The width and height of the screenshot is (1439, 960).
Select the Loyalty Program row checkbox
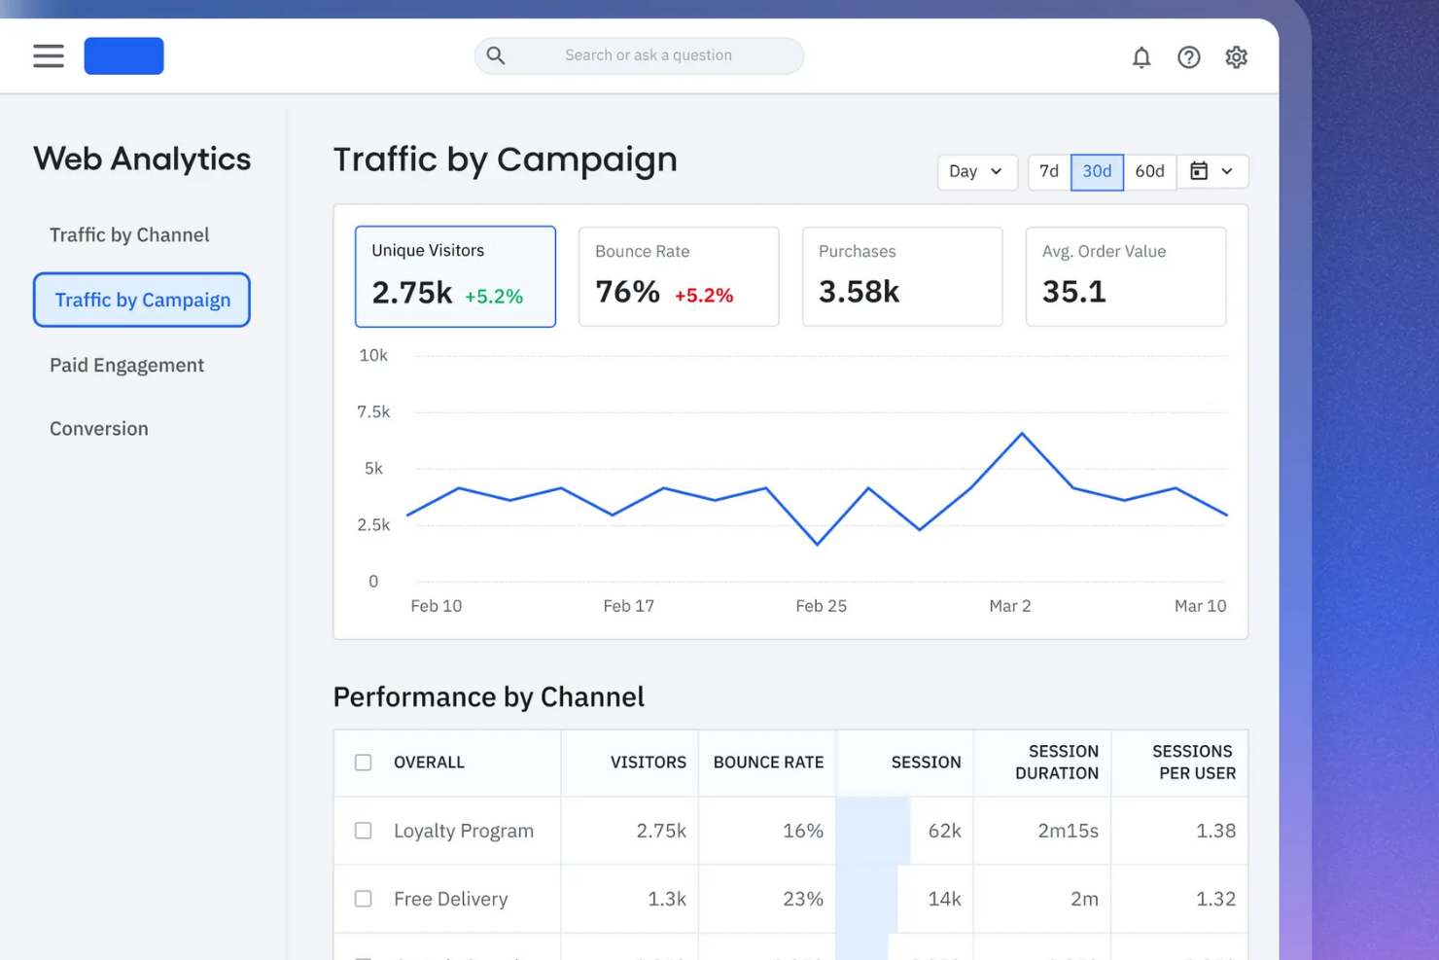[x=363, y=831]
